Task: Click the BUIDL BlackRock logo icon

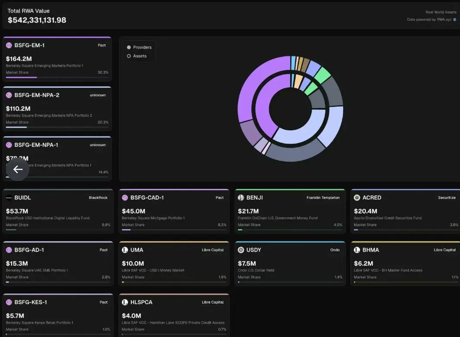Action: point(9,198)
